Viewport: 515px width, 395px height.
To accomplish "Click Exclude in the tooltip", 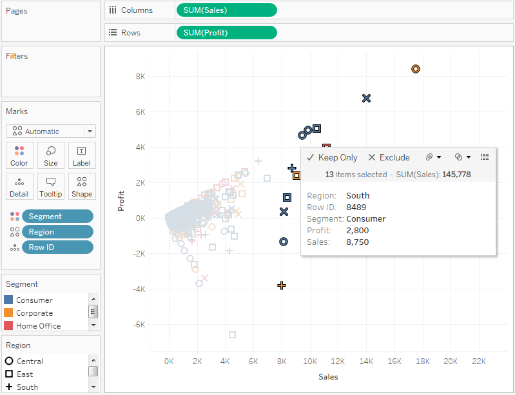I will 389,157.
